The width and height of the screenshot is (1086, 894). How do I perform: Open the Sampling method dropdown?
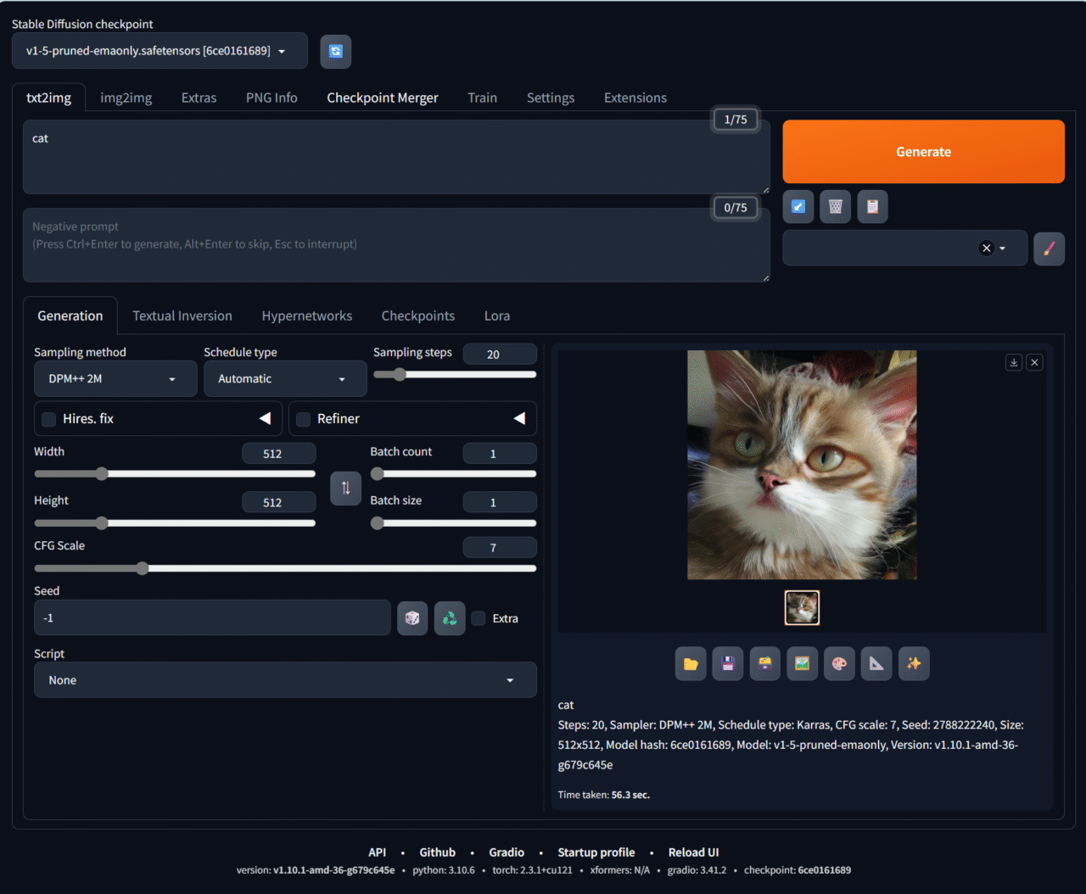[115, 378]
